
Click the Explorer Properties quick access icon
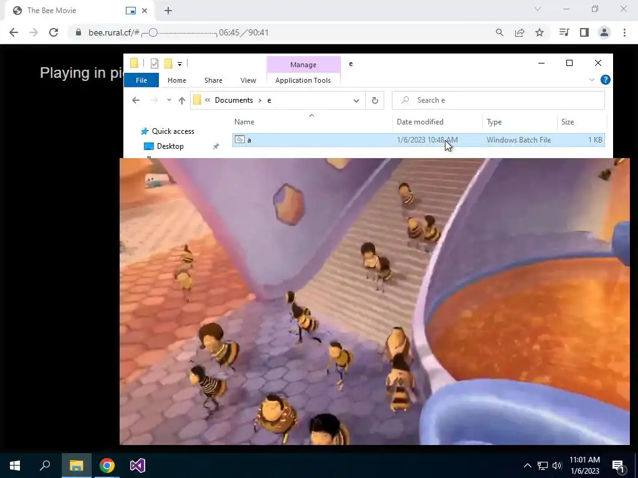(x=155, y=63)
